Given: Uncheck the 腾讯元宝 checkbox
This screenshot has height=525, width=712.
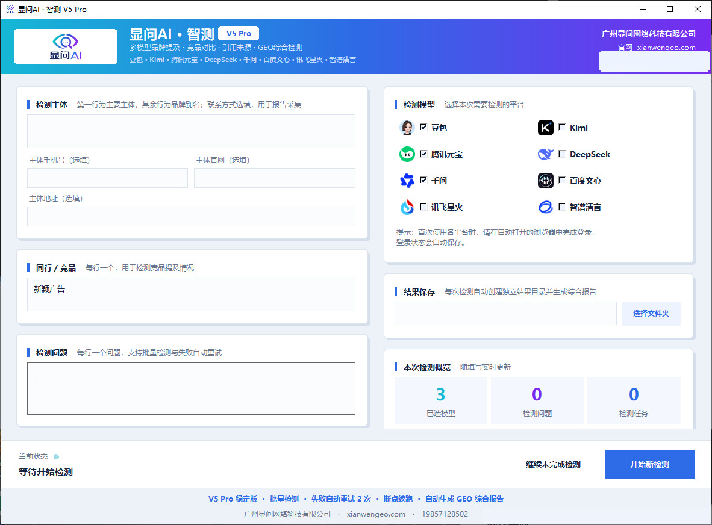Looking at the screenshot, I should 423,154.
